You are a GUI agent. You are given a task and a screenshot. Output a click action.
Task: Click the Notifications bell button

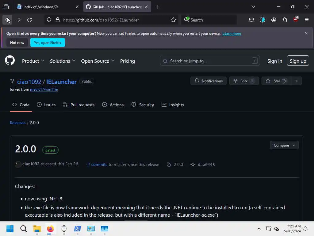[x=208, y=81]
